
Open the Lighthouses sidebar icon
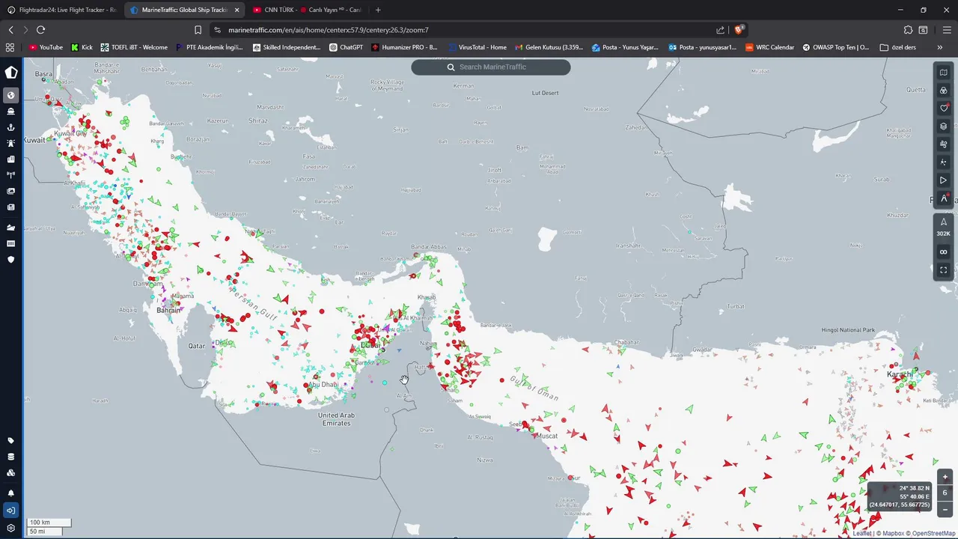tap(10, 143)
